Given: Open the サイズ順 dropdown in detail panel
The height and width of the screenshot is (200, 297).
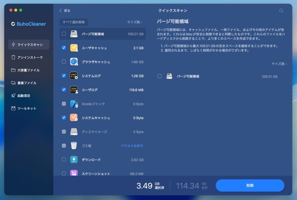Looking at the screenshot, I should 279,64.
